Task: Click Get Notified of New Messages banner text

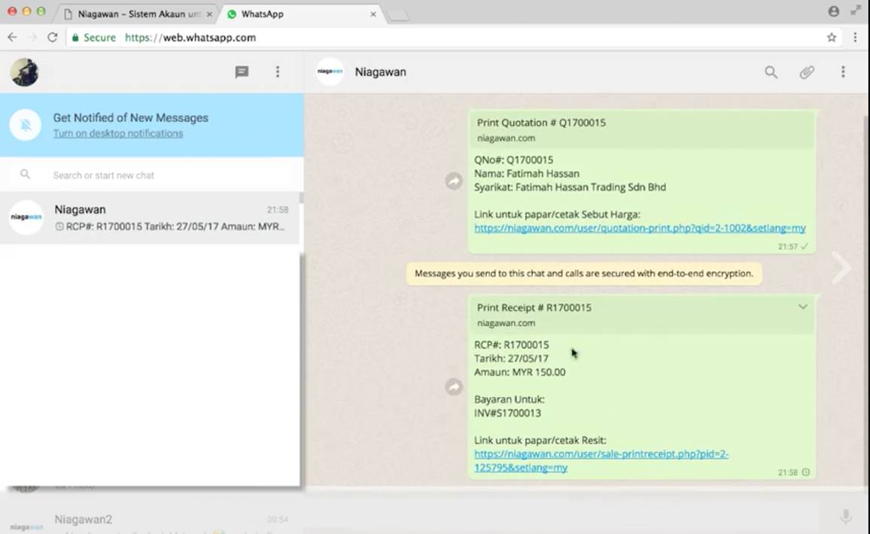Action: (131, 117)
